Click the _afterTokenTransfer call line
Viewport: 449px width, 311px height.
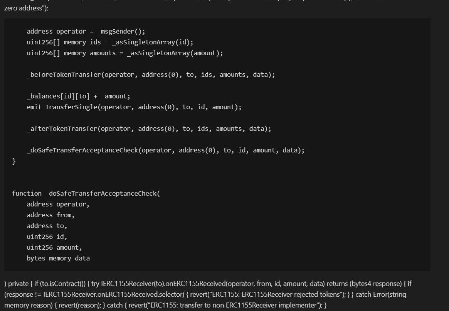click(149, 128)
